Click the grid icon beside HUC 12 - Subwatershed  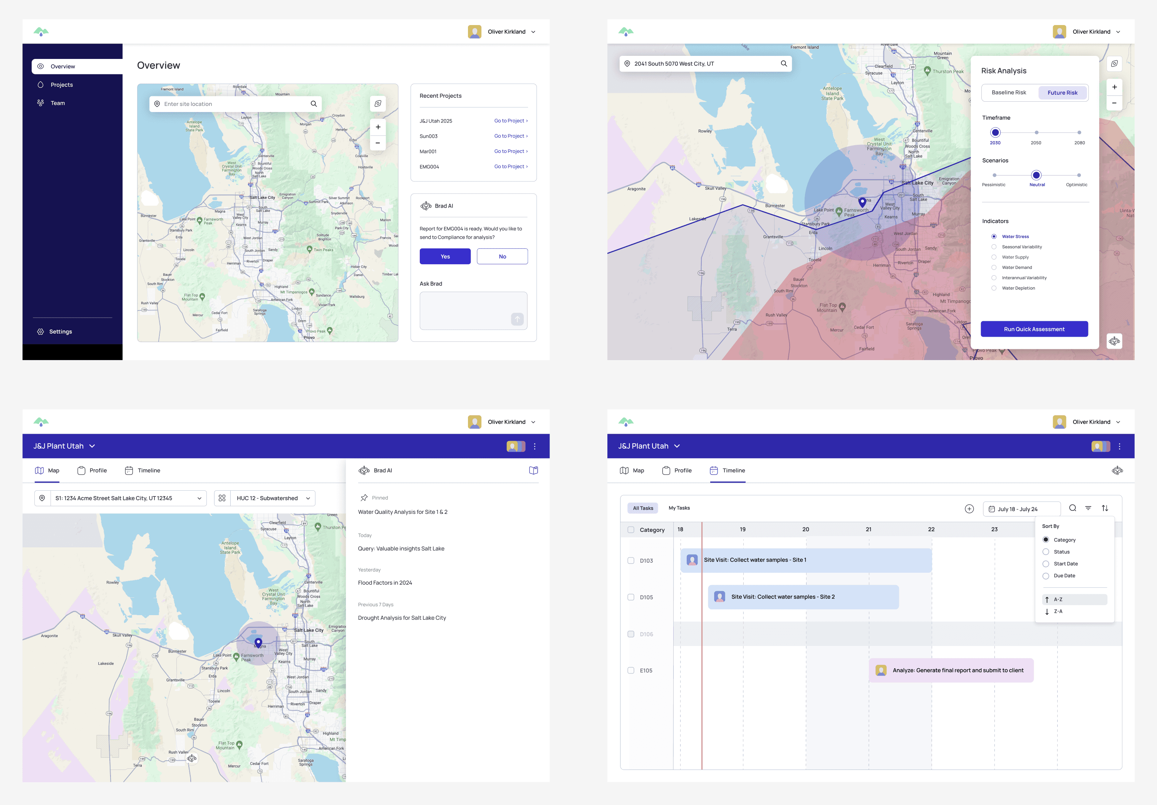click(x=222, y=498)
